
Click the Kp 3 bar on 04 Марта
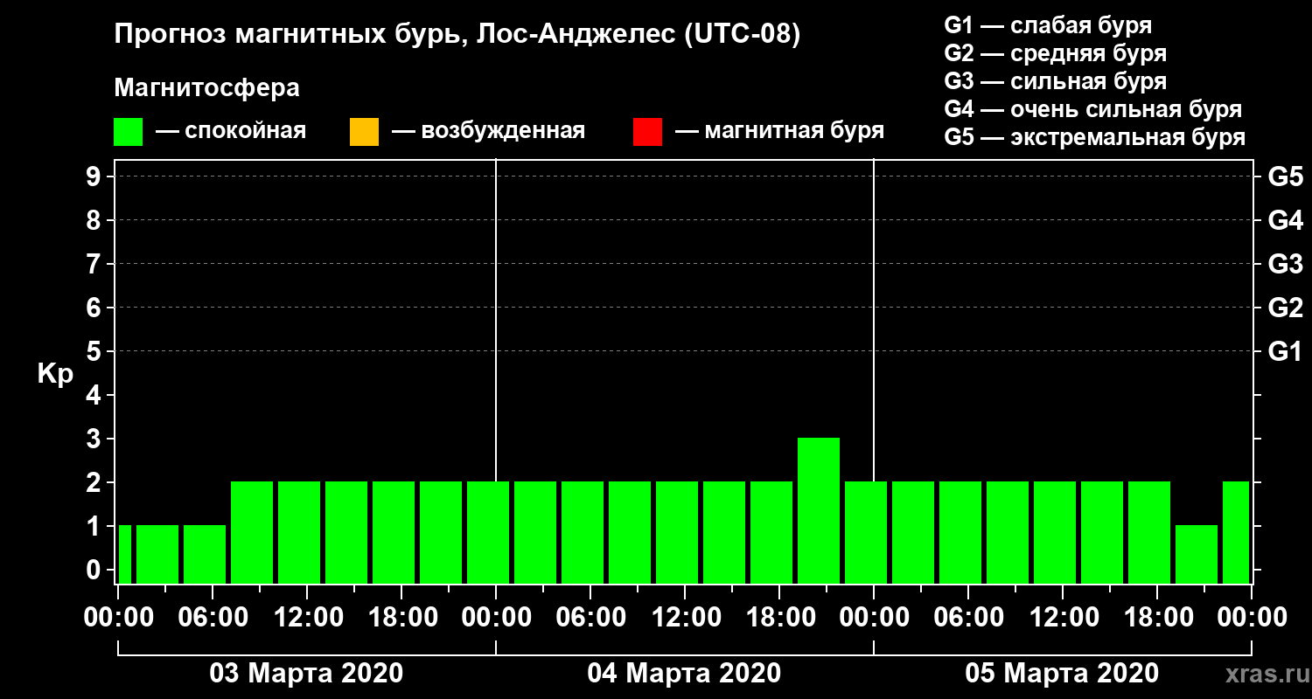819,510
